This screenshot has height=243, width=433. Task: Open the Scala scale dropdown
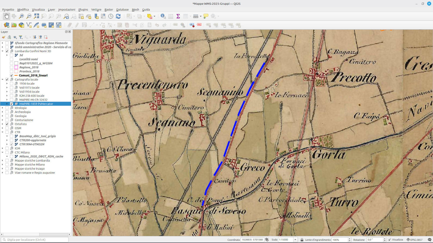click(295, 240)
